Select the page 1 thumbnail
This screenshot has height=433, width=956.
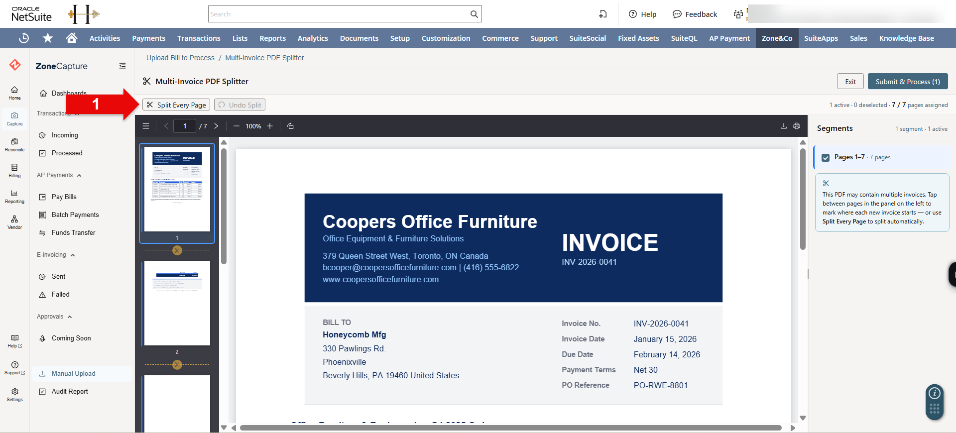point(177,189)
